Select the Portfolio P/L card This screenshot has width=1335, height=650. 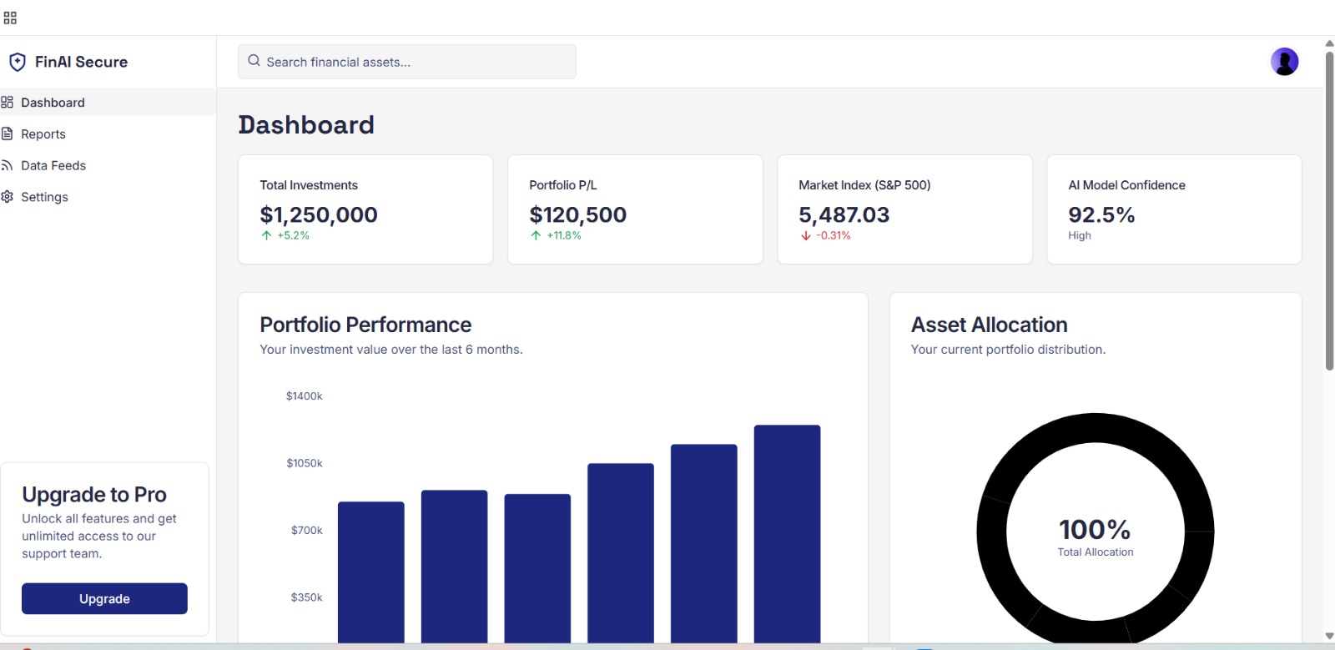pos(635,209)
